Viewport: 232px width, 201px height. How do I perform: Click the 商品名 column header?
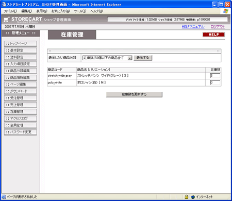pyautogui.click(x=93, y=70)
